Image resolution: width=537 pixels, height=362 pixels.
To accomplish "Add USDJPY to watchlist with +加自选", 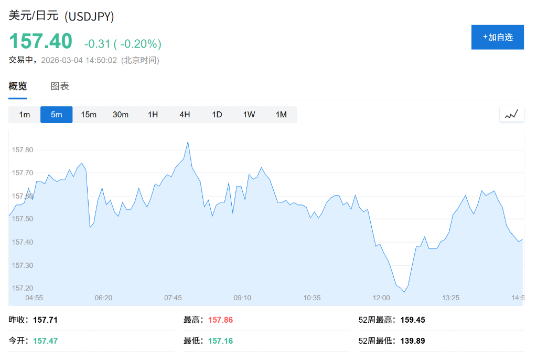I will (x=498, y=37).
